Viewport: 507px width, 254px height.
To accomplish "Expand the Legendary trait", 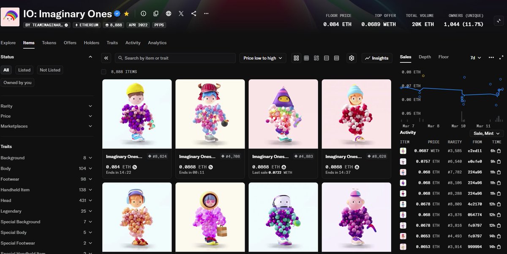I will point(46,211).
